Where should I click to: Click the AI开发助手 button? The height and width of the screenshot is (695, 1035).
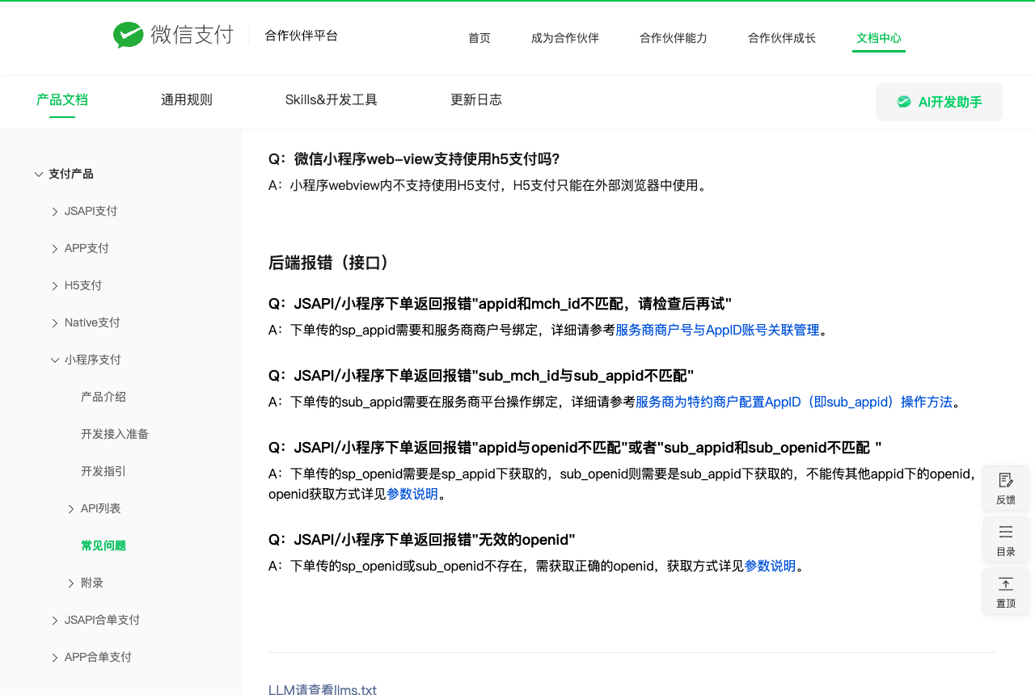(939, 102)
